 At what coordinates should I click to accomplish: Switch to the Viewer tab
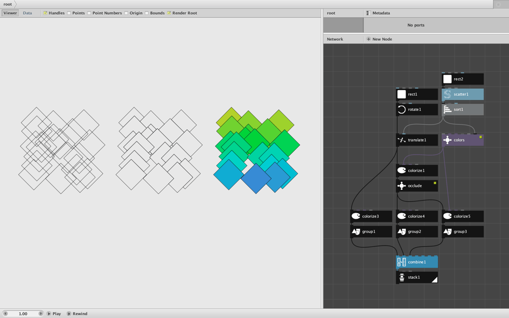tap(10, 13)
